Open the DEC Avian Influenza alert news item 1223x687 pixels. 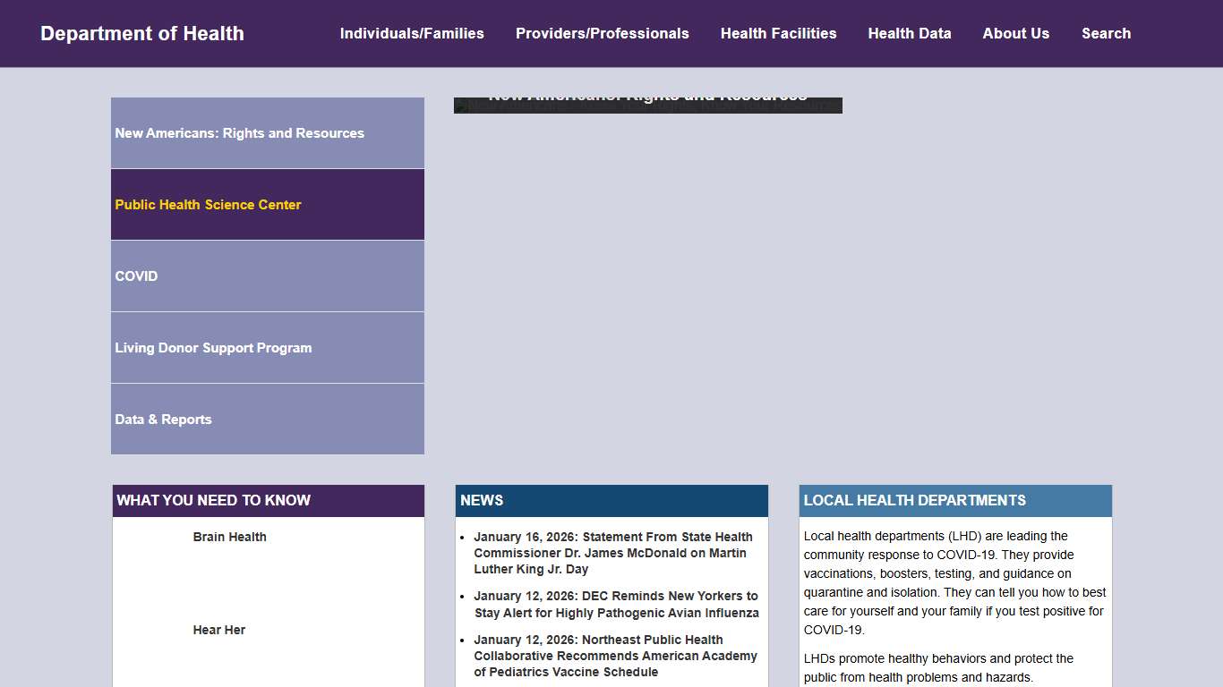click(x=616, y=604)
